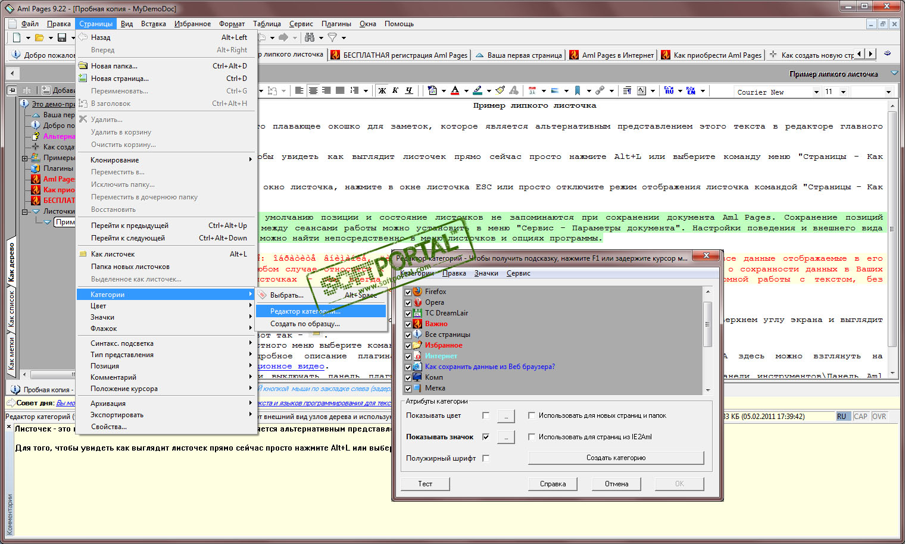This screenshot has height=544, width=905.
Task: Open the Courier New font dropdown
Action: 816,92
